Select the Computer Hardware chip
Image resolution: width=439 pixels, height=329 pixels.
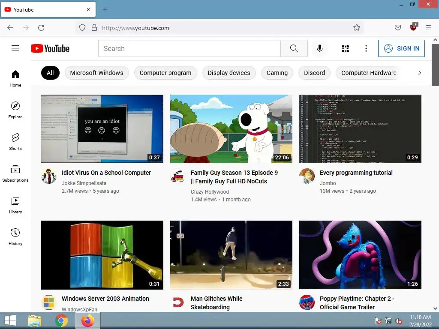(369, 73)
